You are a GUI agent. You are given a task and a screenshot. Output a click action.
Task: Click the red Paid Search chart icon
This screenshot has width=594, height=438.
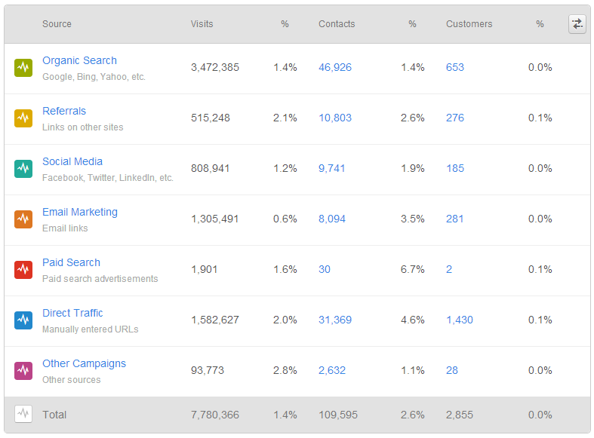(x=23, y=269)
